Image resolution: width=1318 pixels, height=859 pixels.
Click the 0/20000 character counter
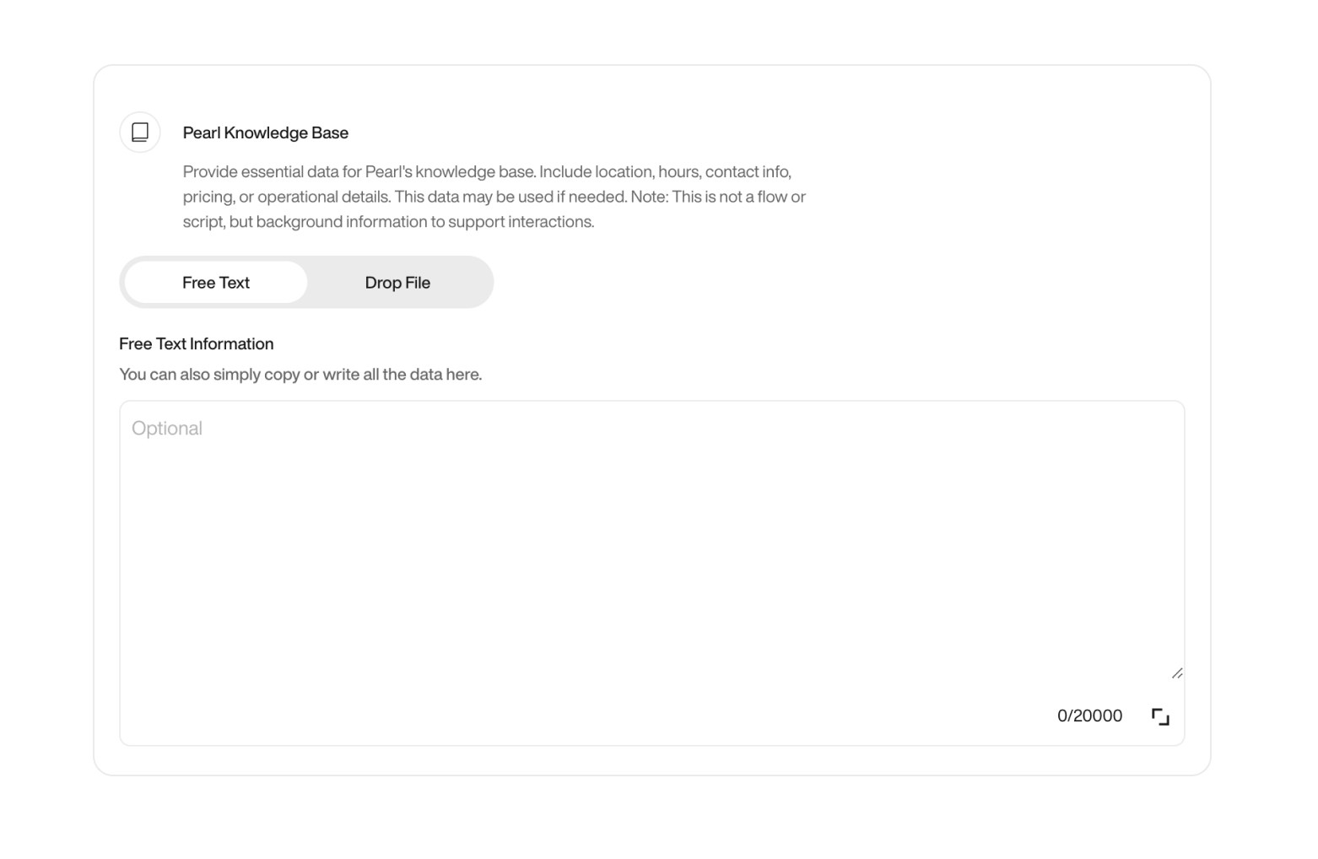1088,716
